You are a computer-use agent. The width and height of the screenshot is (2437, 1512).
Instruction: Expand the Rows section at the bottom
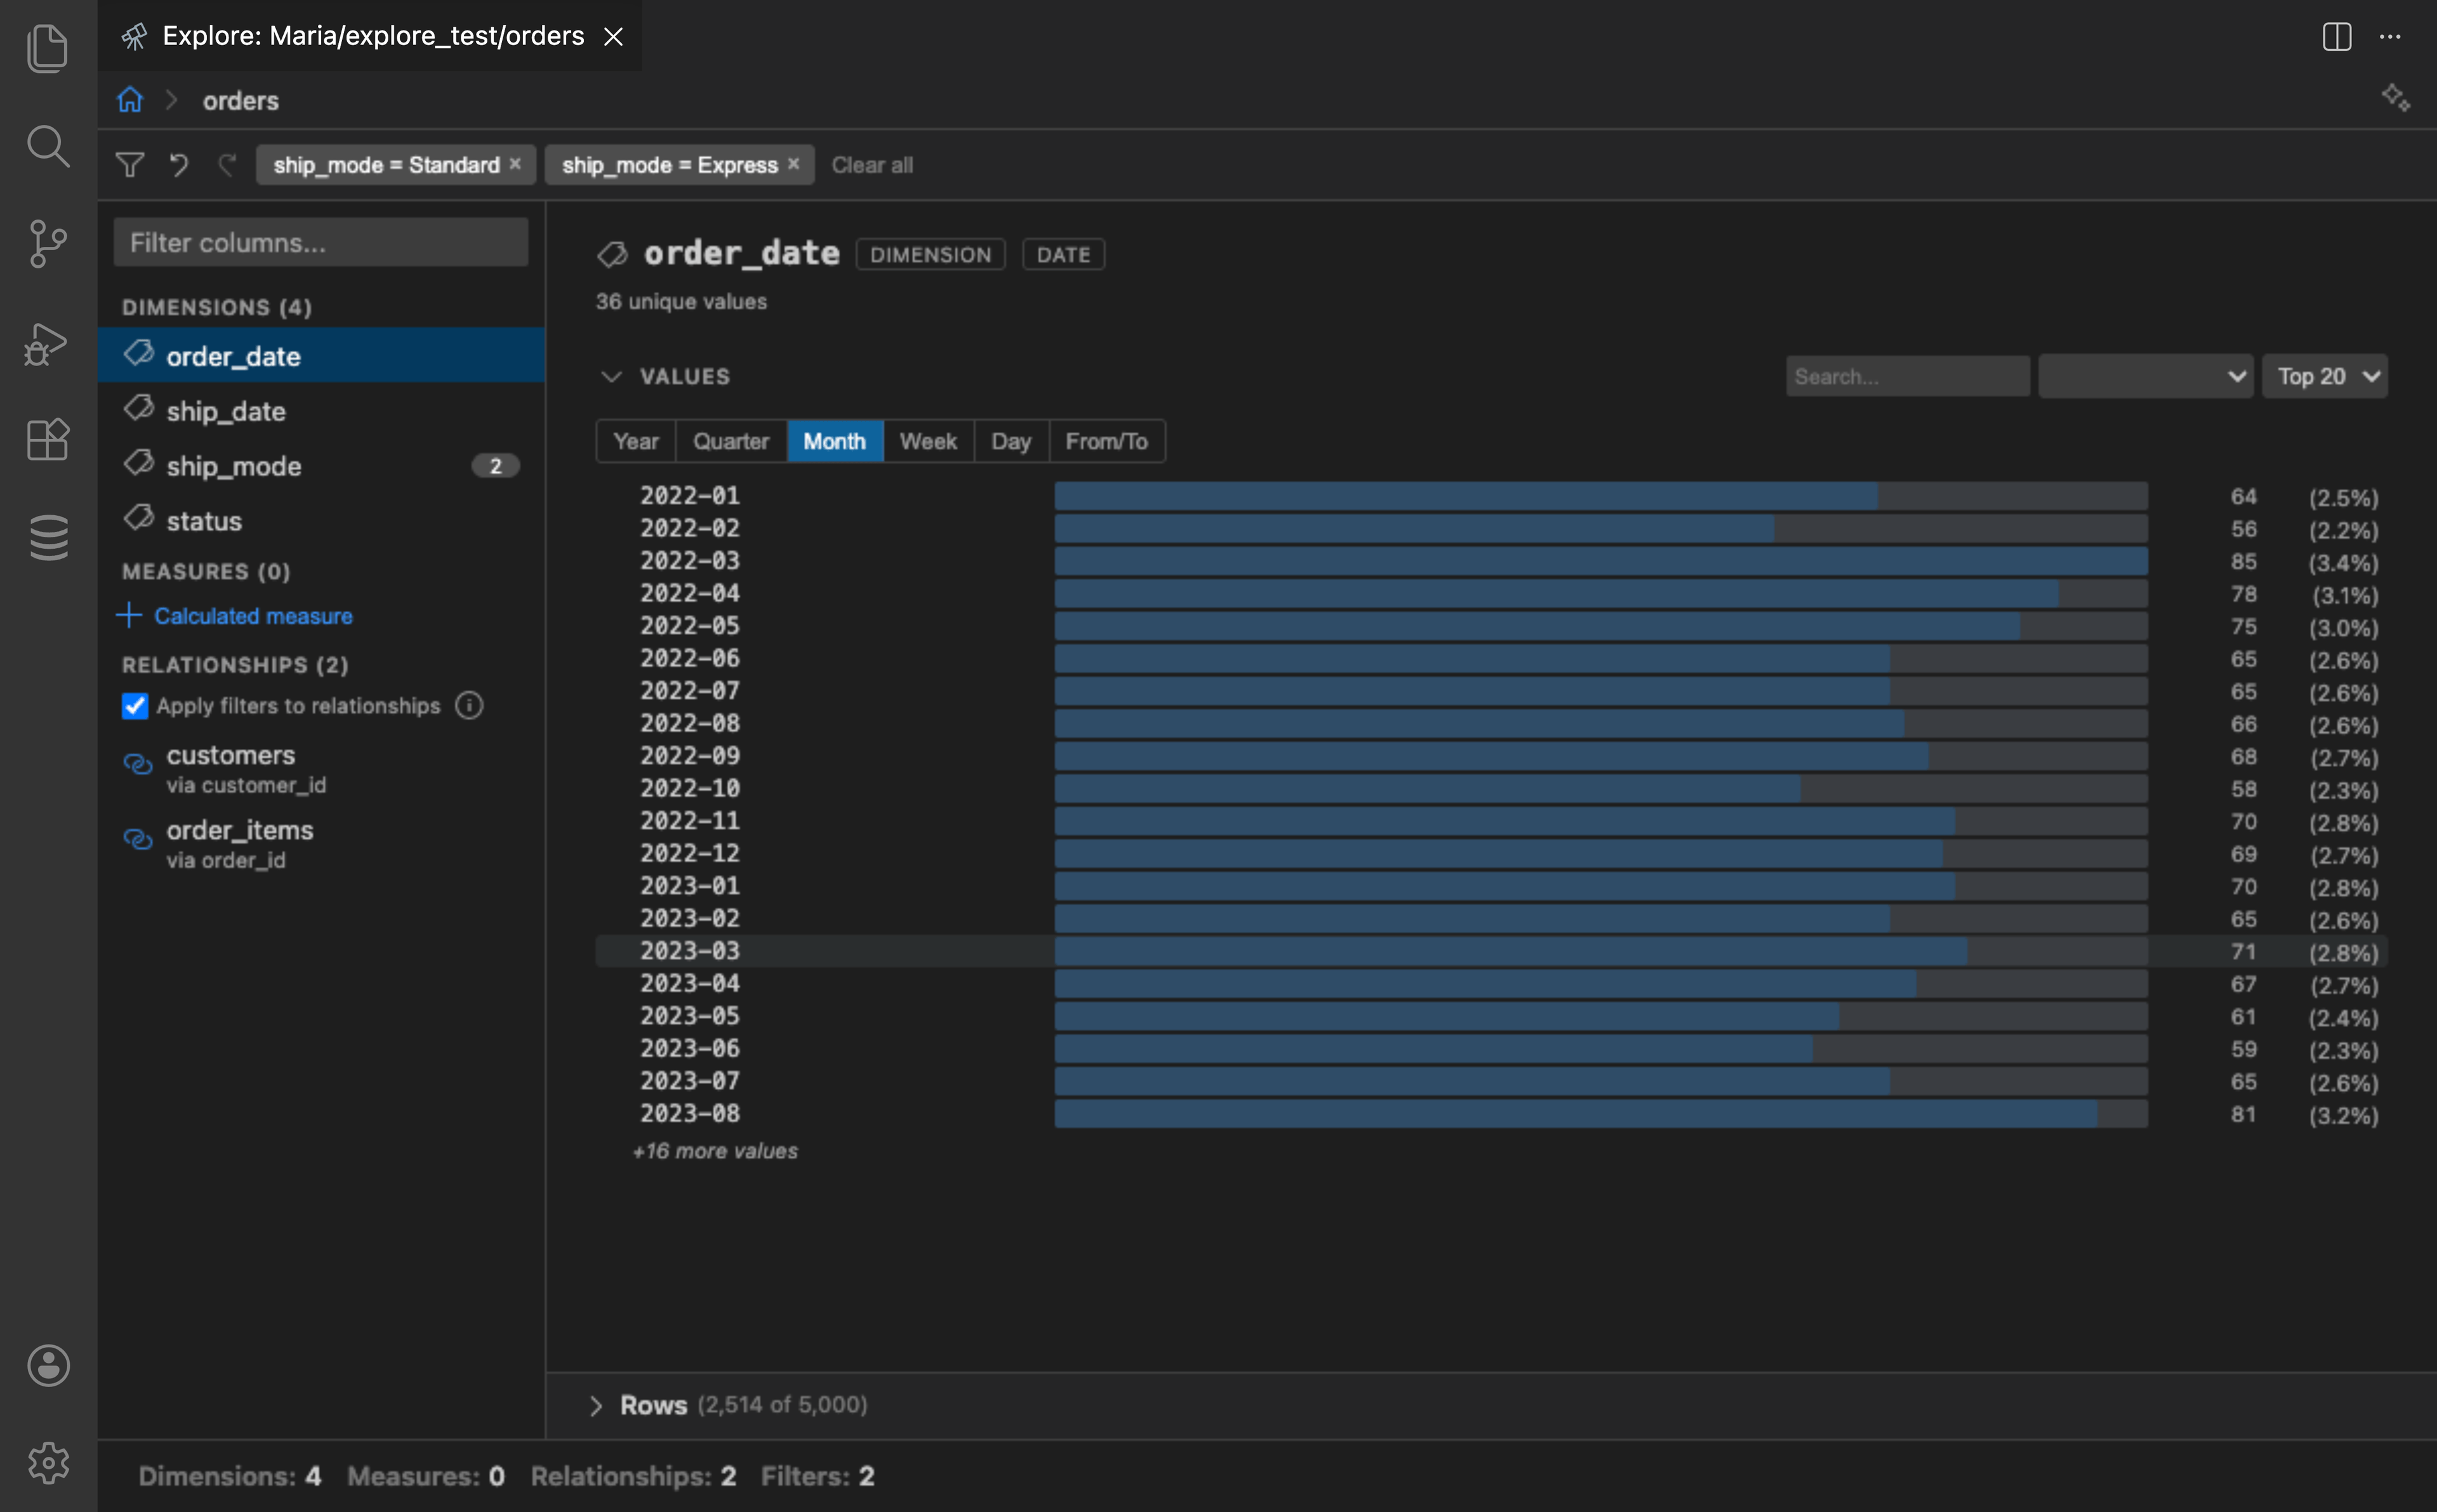coord(597,1404)
